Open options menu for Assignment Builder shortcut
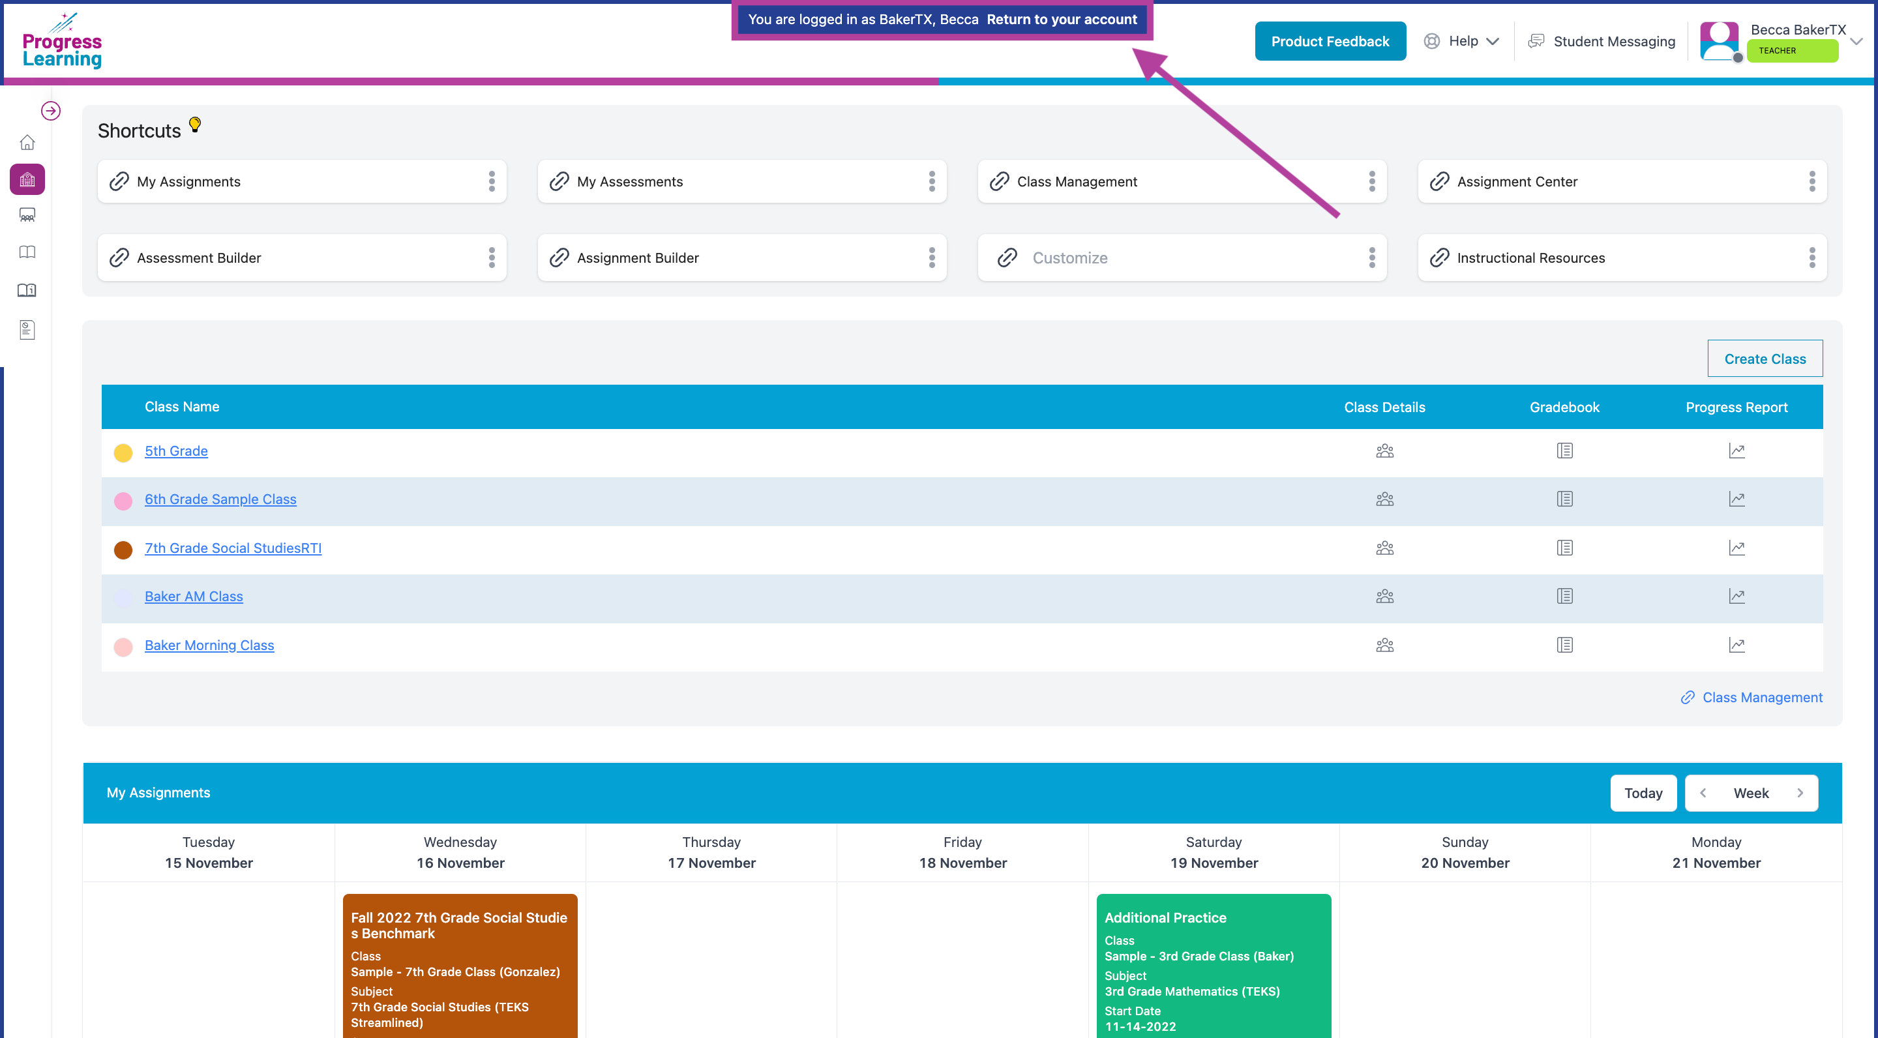The image size is (1878, 1038). pos(932,258)
